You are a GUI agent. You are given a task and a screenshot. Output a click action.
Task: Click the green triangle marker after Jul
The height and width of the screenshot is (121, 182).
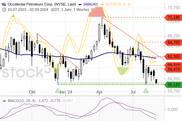pos(146,91)
